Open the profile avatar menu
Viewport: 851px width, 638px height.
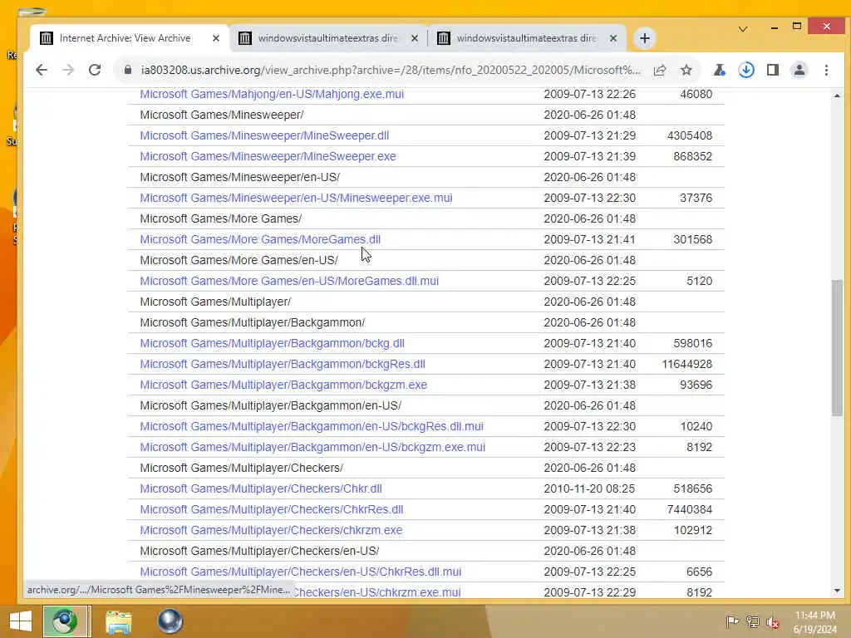799,70
